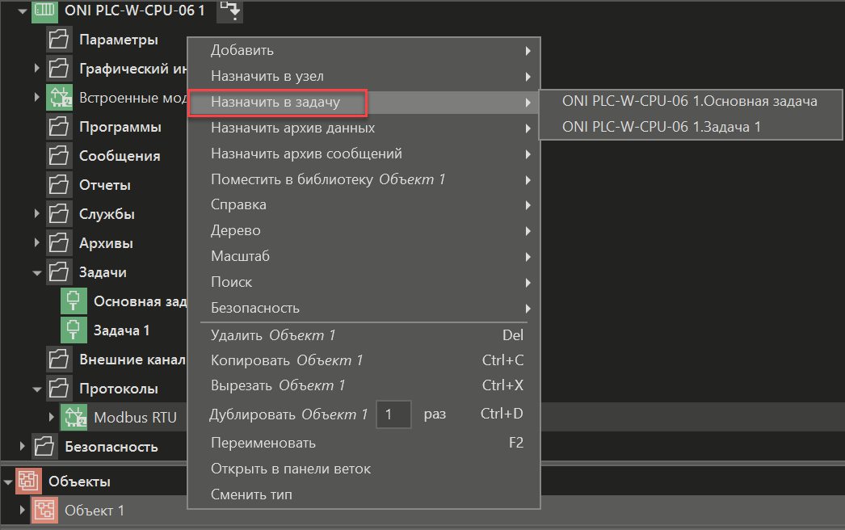Choose Удалить Объект 1 from context menu
The height and width of the screenshot is (530, 845).
point(364,335)
